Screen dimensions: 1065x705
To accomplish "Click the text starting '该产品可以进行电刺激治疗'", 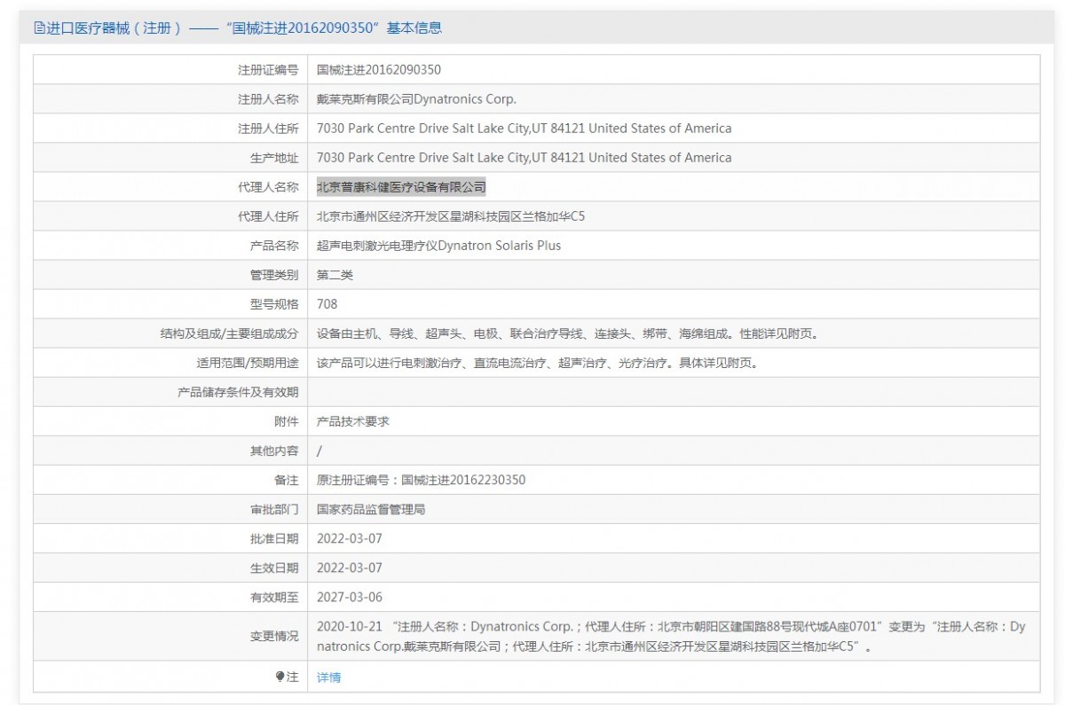I will tap(537, 363).
